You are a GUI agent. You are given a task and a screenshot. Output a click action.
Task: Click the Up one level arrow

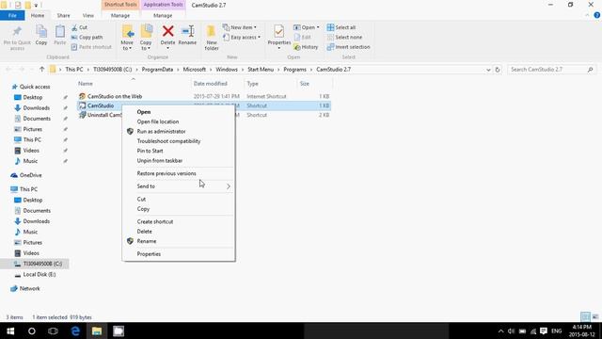pos(41,70)
